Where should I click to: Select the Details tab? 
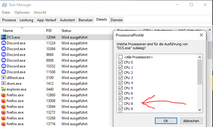pyautogui.click(x=101, y=19)
